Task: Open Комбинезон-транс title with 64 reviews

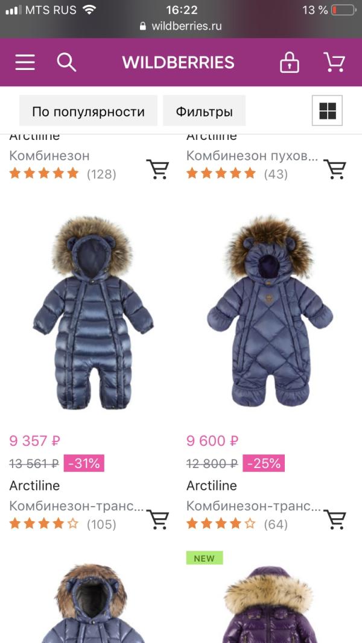Action: tap(253, 506)
